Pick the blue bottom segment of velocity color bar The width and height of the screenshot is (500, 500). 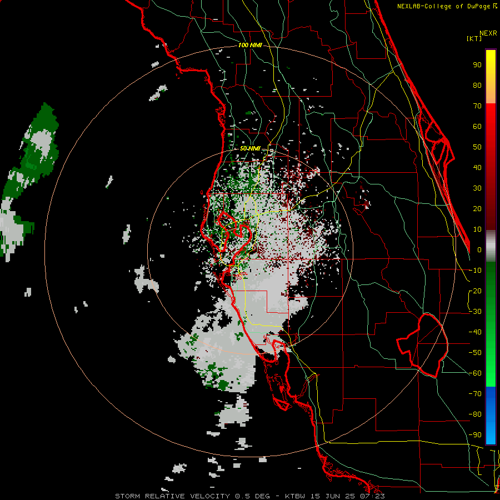(x=491, y=416)
